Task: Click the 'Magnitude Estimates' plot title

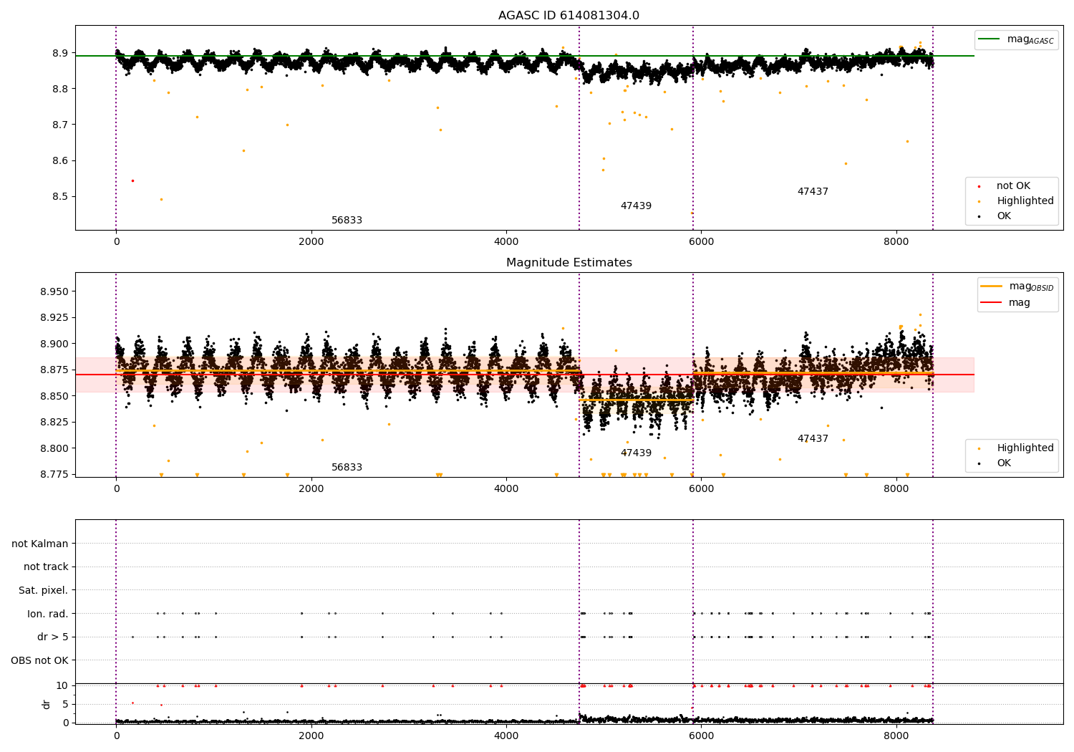Action: [569, 263]
